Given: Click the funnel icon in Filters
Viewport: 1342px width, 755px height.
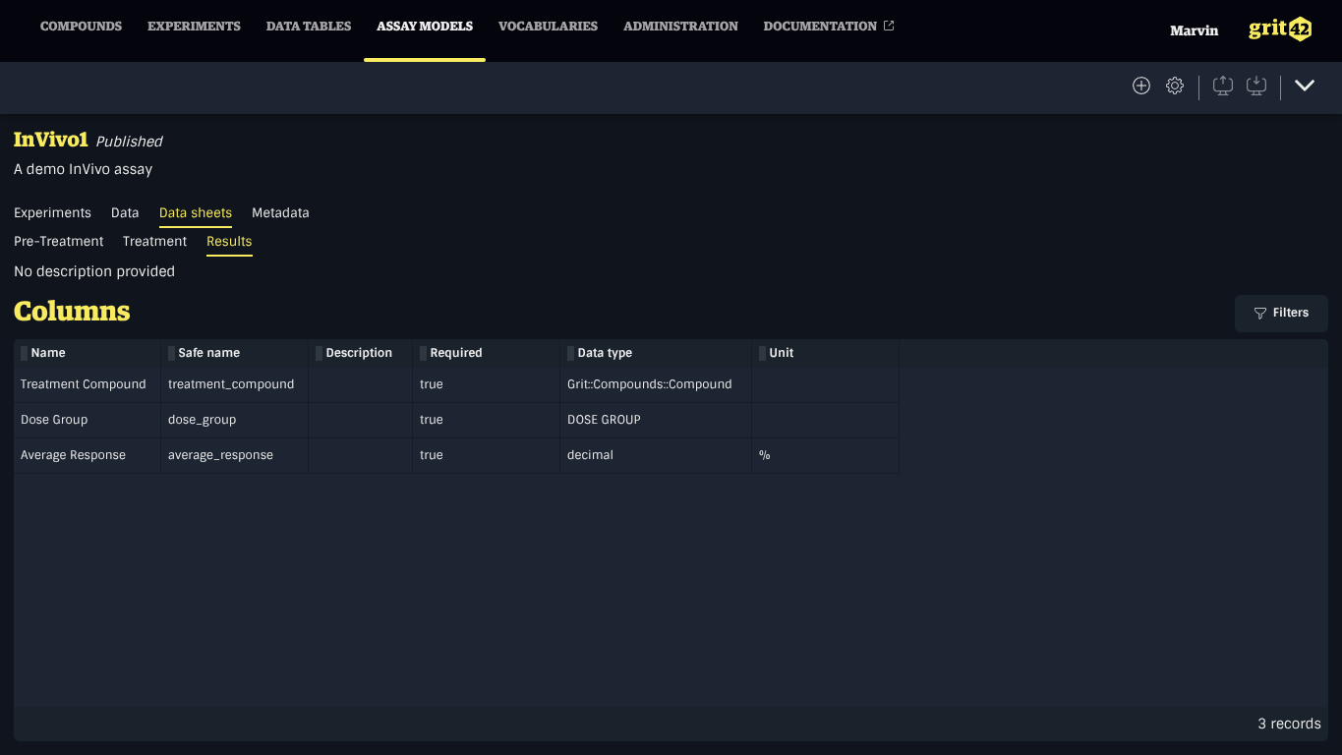Looking at the screenshot, I should tap(1260, 313).
